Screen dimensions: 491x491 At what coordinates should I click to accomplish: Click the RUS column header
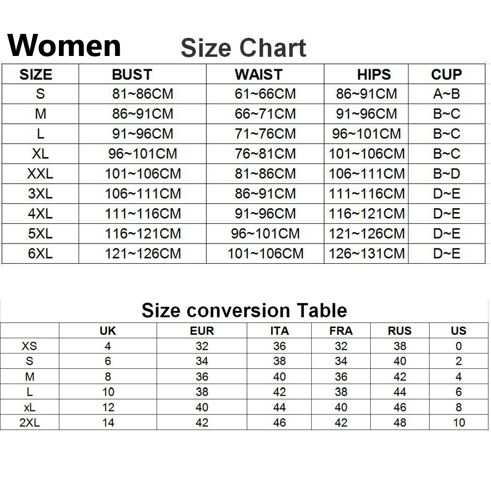point(400,331)
